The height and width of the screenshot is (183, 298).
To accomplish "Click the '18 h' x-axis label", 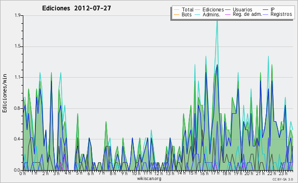I will (226, 173).
